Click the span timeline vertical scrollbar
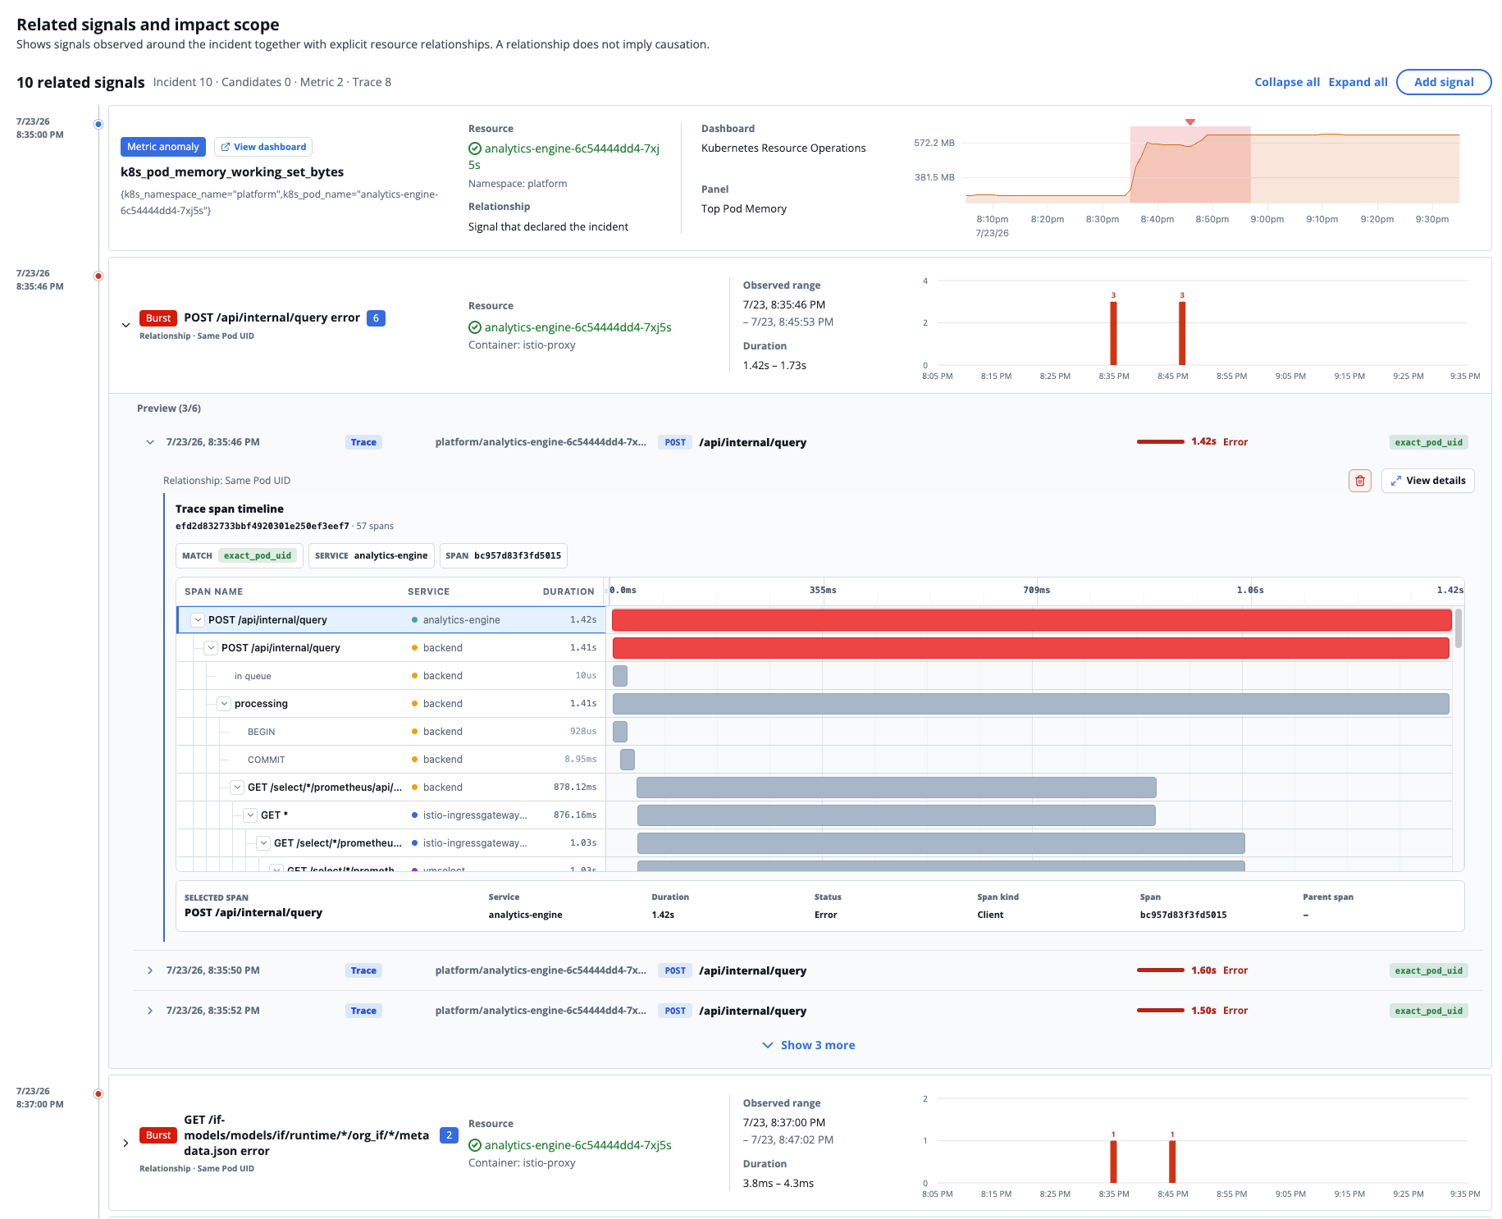 pyautogui.click(x=1459, y=629)
